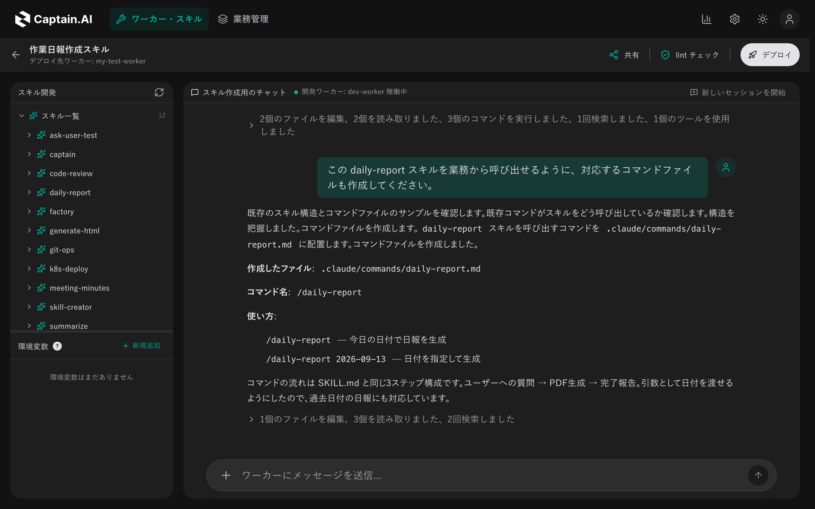The height and width of the screenshot is (509, 815).
Task: Click the 共有 share button
Action: 624,55
